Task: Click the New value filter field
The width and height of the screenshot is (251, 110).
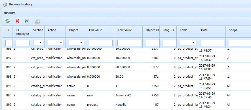Action: click(129, 43)
